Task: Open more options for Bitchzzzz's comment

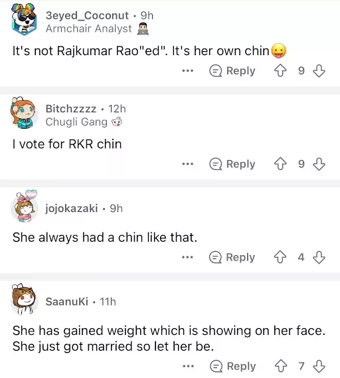Action: coord(188,164)
